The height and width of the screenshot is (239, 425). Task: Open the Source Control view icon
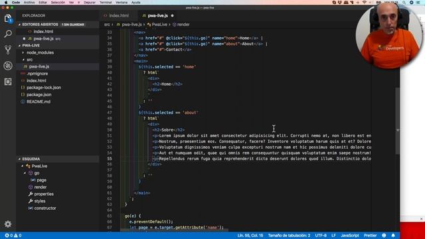pyautogui.click(x=8, y=50)
